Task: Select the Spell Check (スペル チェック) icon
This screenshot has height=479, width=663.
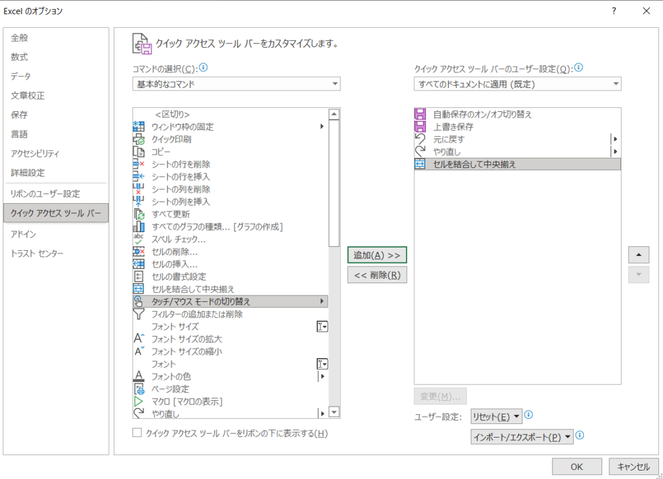Action: (138, 239)
